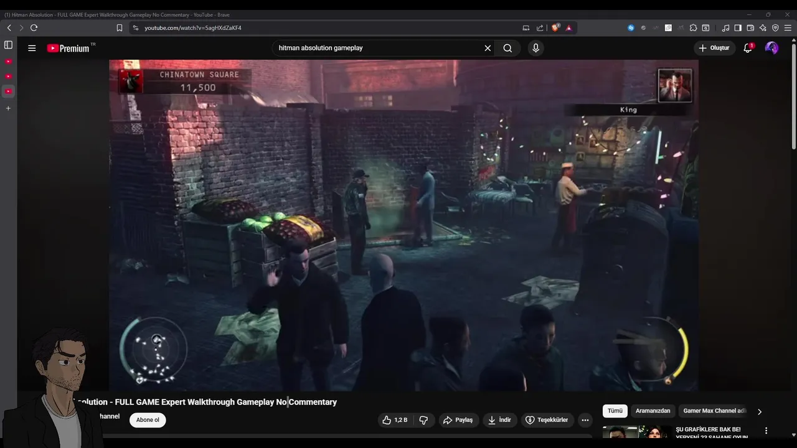Open the Oluştur create menu

(714, 48)
